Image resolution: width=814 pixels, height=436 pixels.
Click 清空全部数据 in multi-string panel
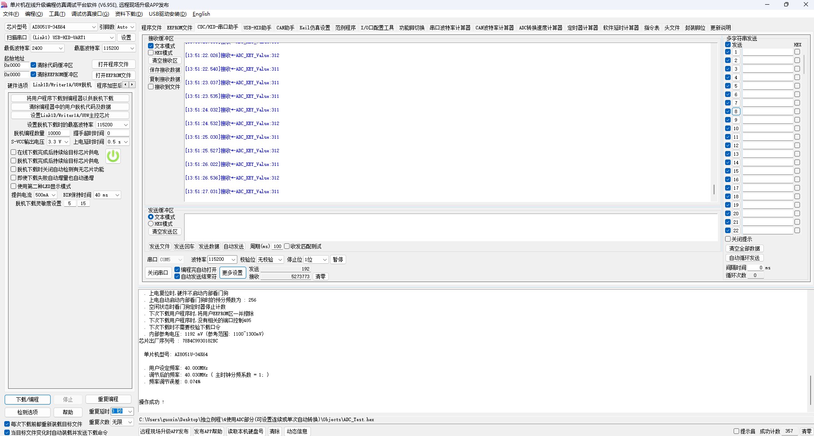click(x=744, y=248)
